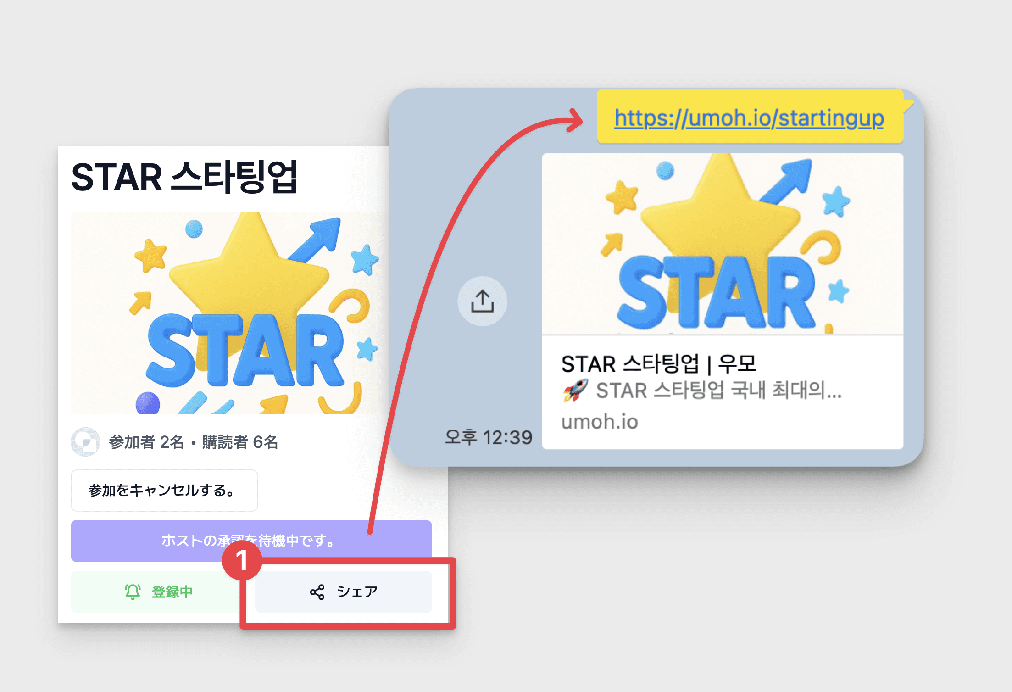
Task: Click the 購読者 6名 subscribers count
Action: pos(240,442)
